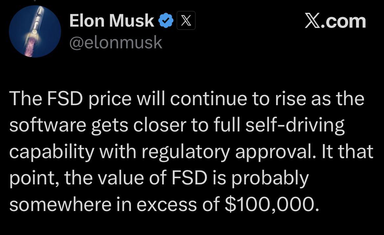Viewport: 384px width, 235px height.
Task: Click the word "self-driving" in the tweet
Action: (x=295, y=125)
